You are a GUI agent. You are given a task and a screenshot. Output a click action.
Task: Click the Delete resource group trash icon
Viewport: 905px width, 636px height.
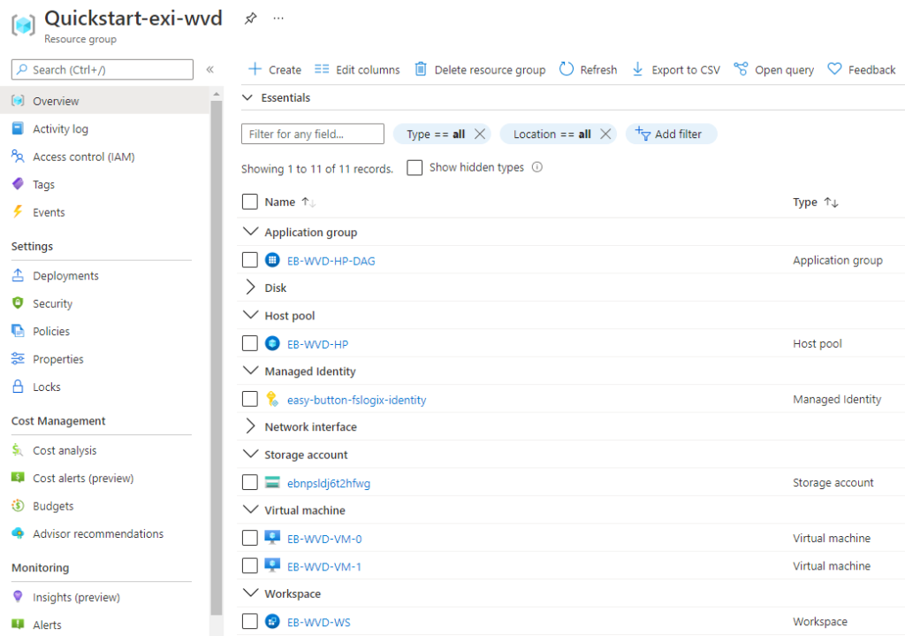(421, 69)
